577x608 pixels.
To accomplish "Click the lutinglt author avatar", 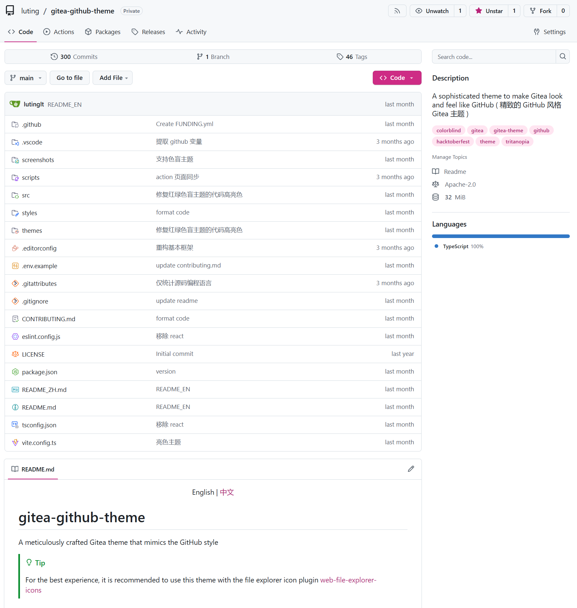I will tap(15, 104).
